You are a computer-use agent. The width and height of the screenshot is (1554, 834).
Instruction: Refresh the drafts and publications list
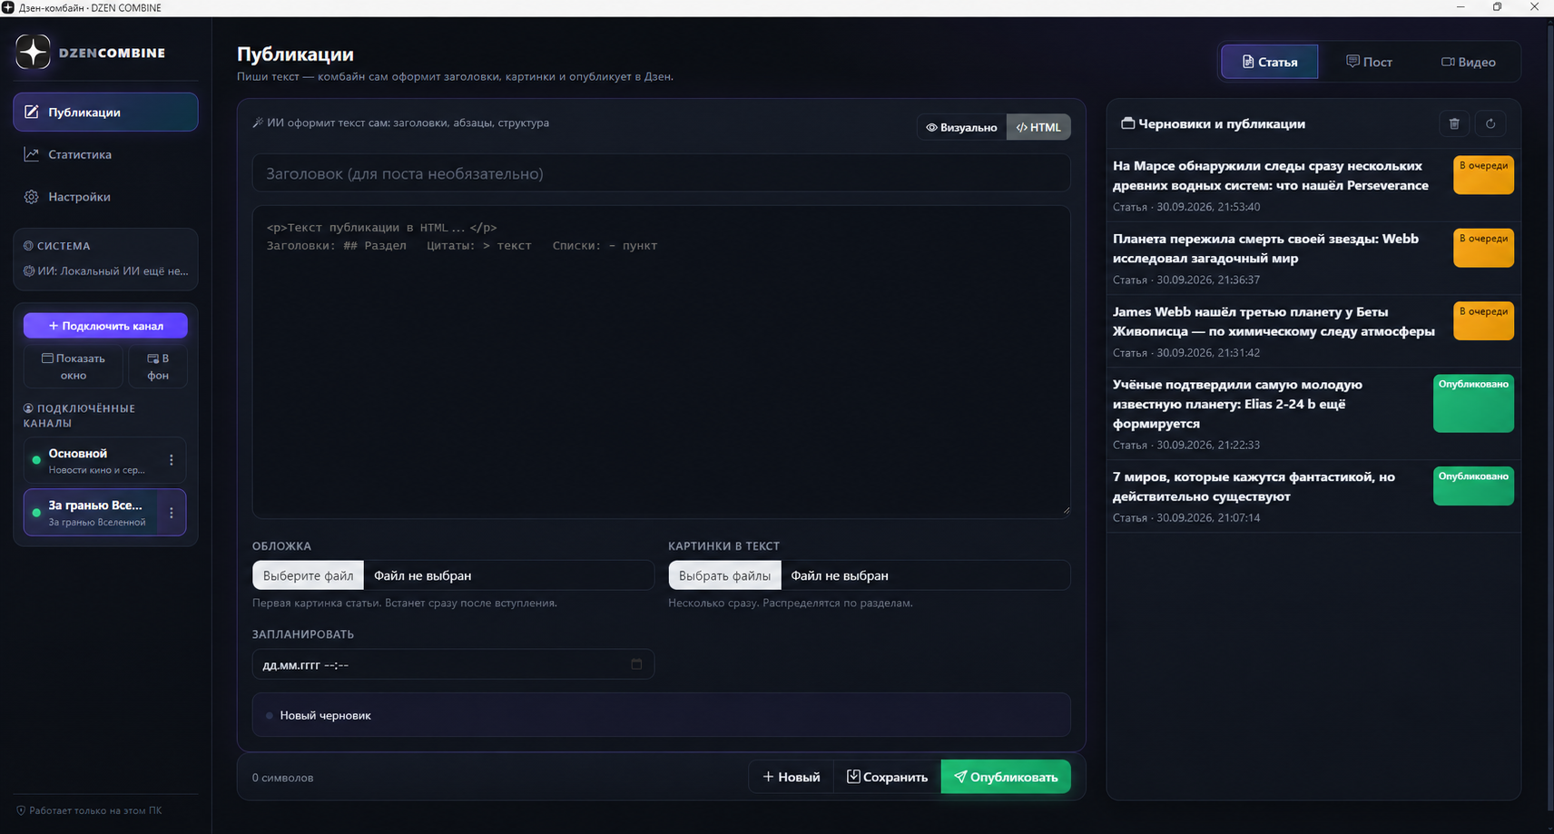pyautogui.click(x=1490, y=123)
